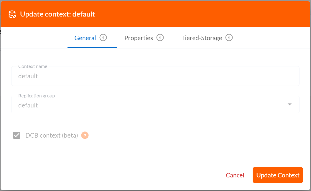
Task: Click the orange DCB context help icon
Action: [85, 135]
